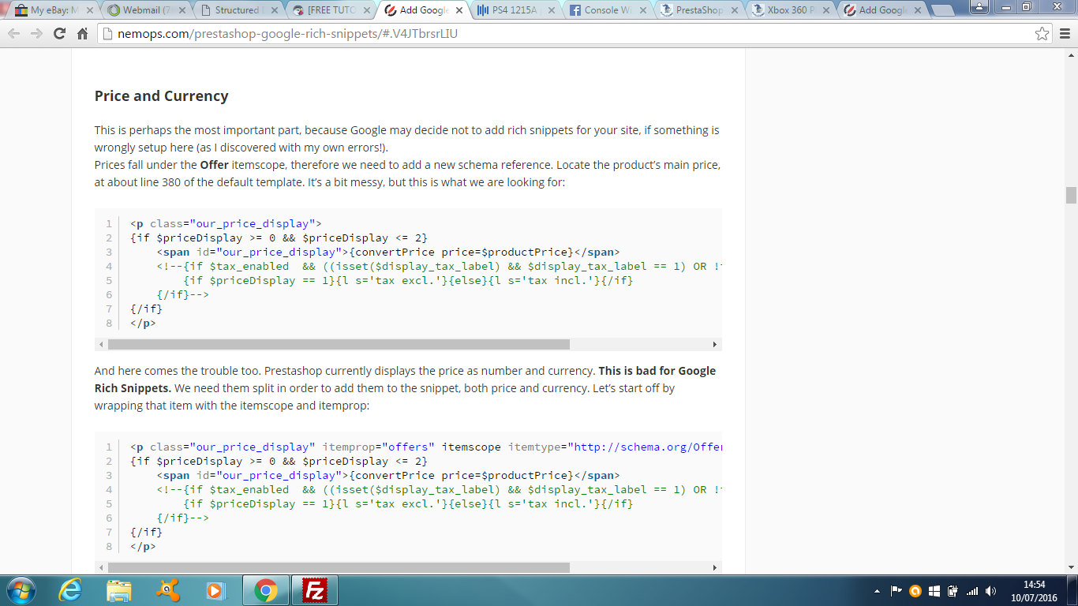
Task: Click the page scrollbar up arrow
Action: point(1071,54)
